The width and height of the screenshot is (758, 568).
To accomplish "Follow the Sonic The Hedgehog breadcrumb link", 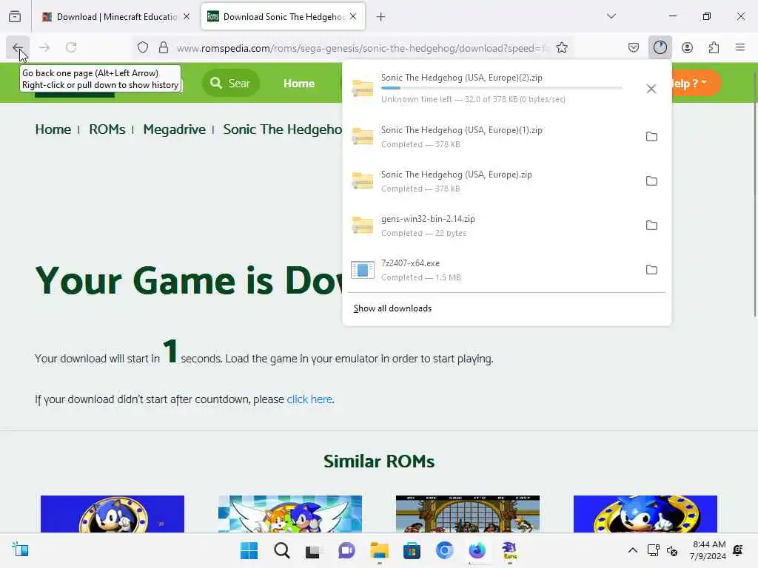I will click(x=283, y=129).
